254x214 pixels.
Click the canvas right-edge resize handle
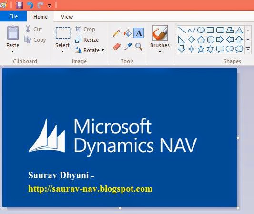(238, 138)
